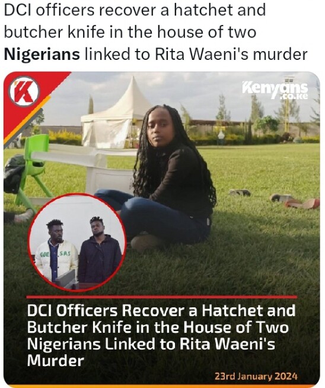The width and height of the screenshot is (325, 388).
Task: Click the word Murder in the overlay headline
Action: 55,361
